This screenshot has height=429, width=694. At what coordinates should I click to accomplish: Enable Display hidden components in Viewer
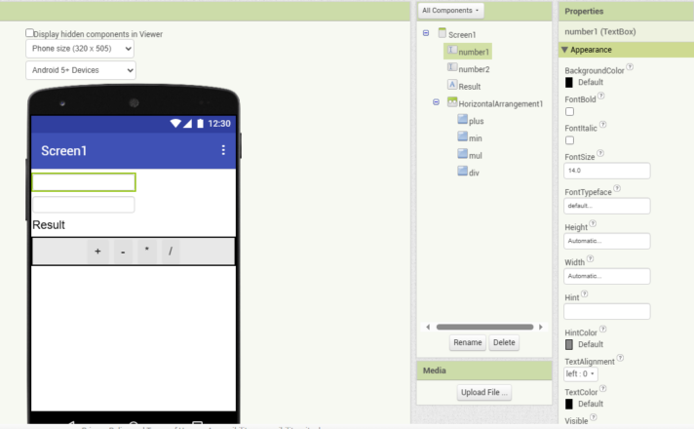pos(29,32)
